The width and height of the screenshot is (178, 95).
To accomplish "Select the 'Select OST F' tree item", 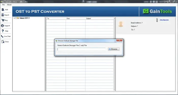I will [x=25, y=18].
